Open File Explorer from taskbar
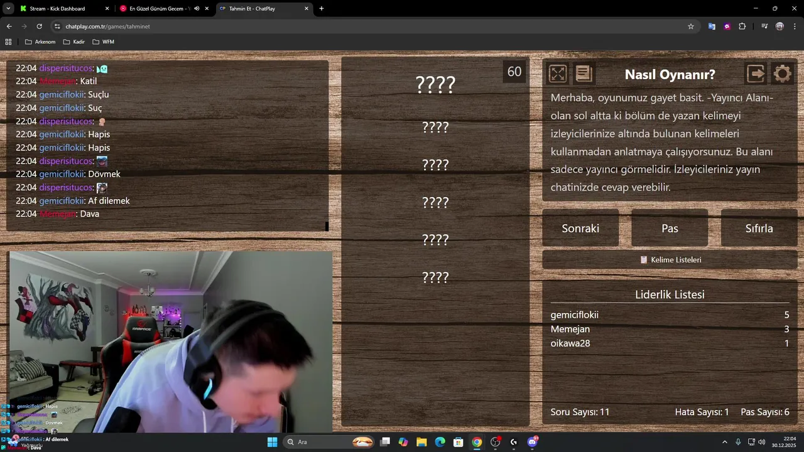 [421, 442]
